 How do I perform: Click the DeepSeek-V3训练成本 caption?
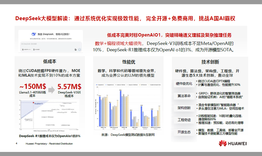(x=69, y=94)
